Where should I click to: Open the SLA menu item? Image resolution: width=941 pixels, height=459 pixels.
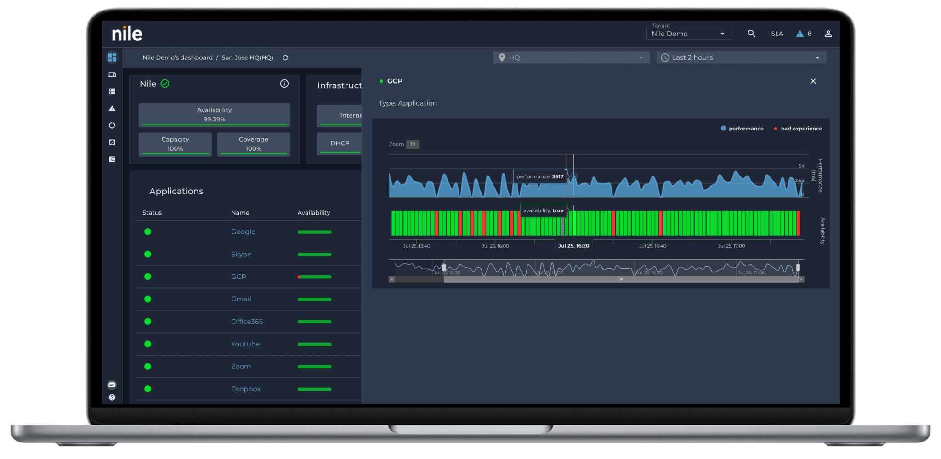tap(777, 34)
